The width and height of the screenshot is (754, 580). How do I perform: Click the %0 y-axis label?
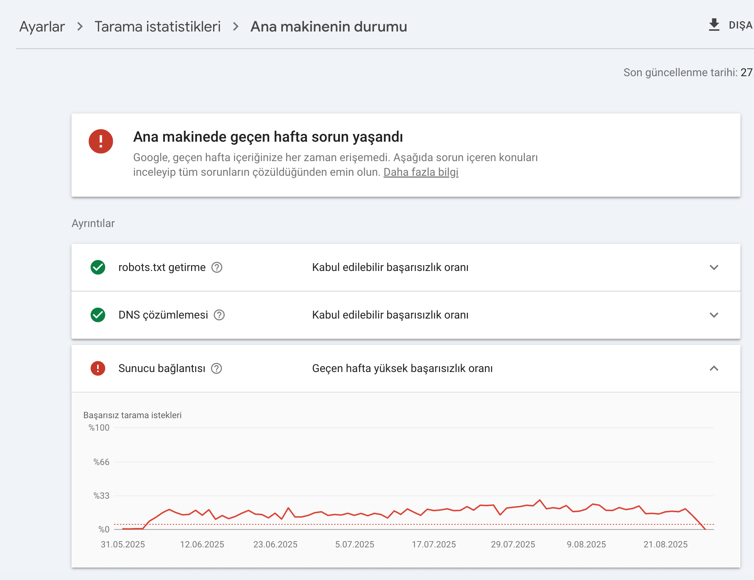coord(104,529)
